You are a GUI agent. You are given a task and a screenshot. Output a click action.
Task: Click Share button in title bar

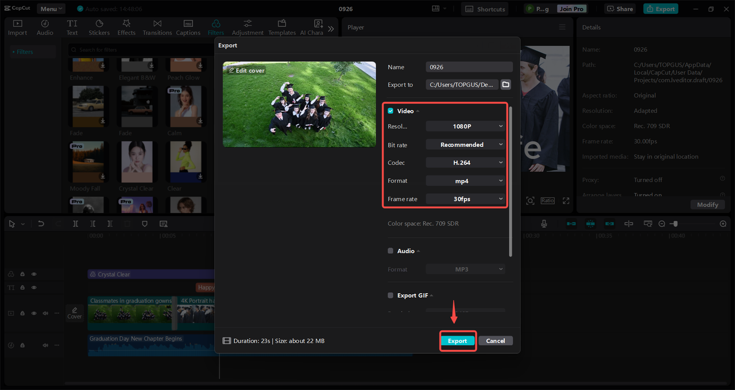click(x=620, y=9)
